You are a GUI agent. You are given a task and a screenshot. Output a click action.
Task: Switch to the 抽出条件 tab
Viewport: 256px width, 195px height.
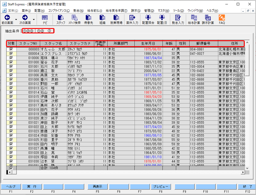[12, 31]
